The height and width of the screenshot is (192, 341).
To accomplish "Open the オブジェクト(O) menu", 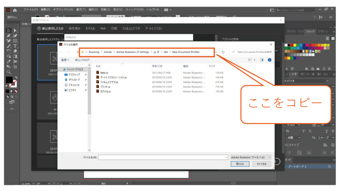I will click(63, 10).
